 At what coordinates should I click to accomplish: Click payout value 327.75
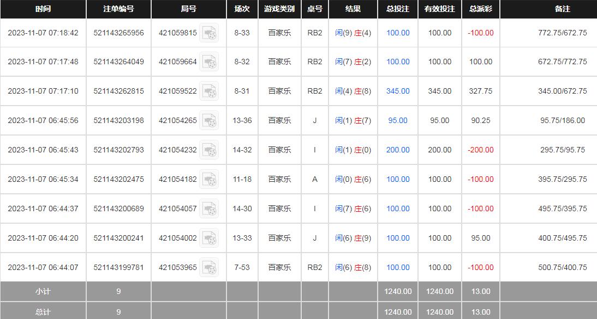481,91
